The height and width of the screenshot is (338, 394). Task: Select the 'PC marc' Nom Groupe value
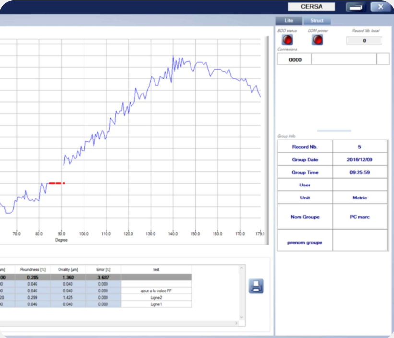pyautogui.click(x=359, y=217)
